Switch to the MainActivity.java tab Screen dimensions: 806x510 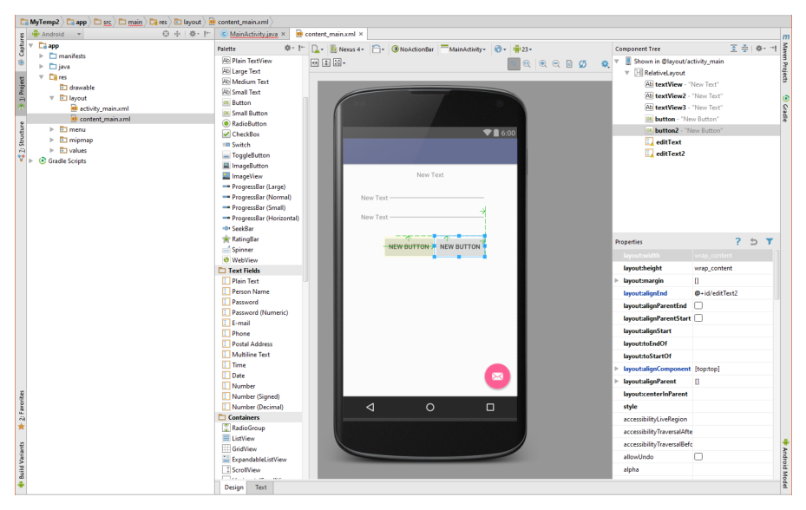(253, 34)
